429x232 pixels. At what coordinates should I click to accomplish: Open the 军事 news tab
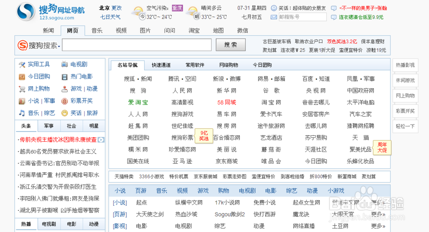[x=49, y=126]
